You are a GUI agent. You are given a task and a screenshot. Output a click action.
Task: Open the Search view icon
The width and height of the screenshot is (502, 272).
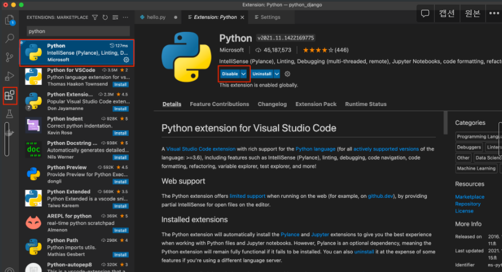coord(10,38)
